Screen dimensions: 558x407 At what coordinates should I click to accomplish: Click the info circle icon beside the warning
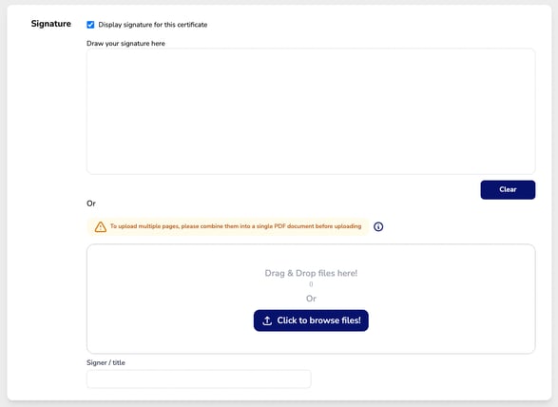(378, 226)
